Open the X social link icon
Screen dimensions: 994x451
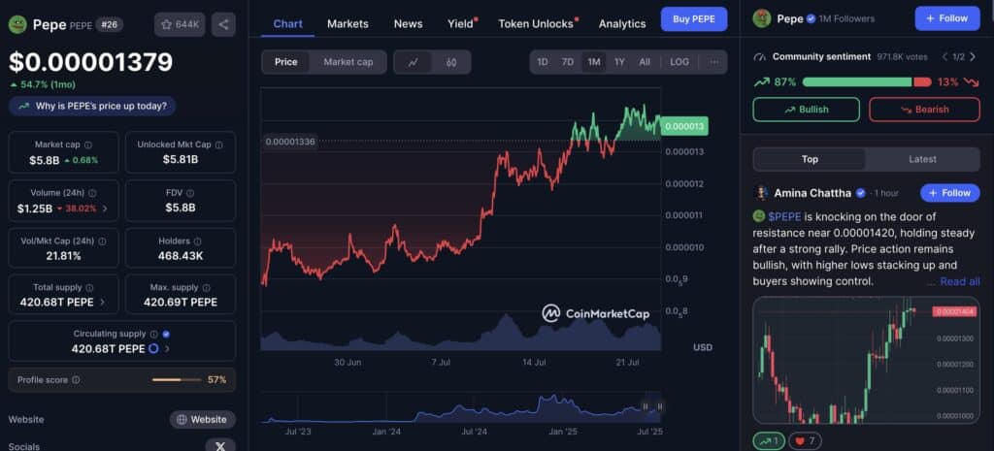220,446
